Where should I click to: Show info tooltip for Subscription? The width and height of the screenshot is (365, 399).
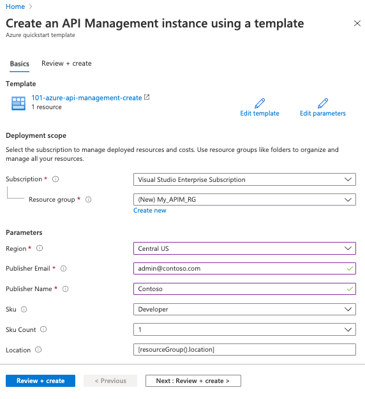click(x=56, y=179)
